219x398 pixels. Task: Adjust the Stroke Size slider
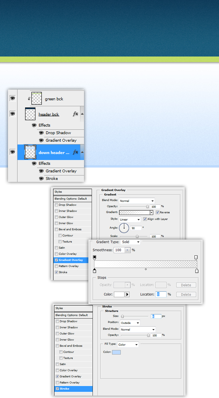point(123,316)
